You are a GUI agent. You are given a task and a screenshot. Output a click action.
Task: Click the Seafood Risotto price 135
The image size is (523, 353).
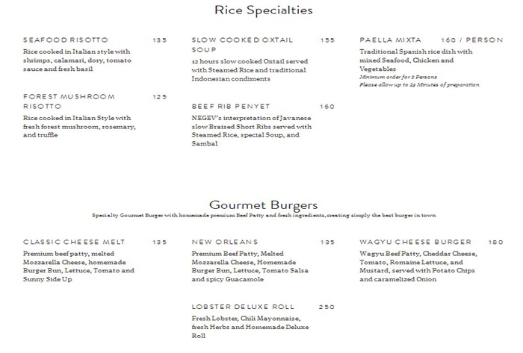point(160,40)
